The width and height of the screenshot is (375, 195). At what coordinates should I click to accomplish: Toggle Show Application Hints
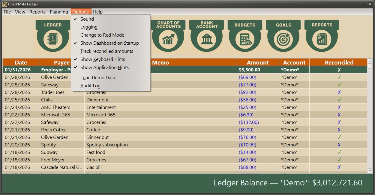click(111, 67)
